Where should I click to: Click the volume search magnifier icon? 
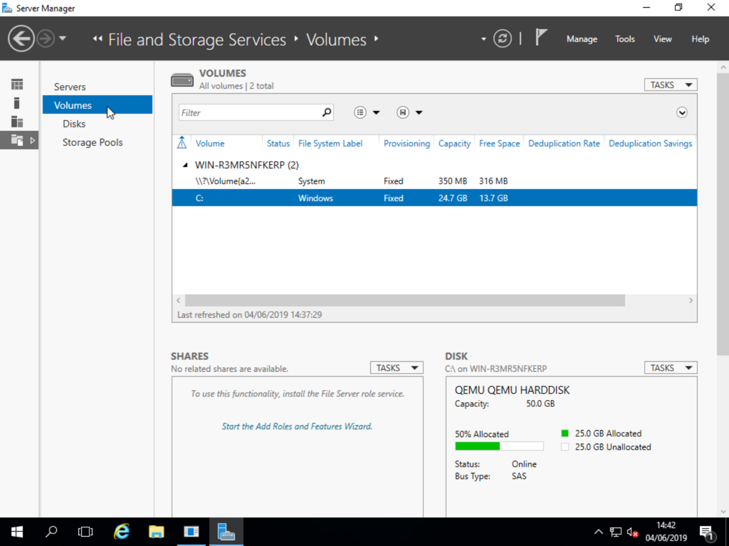(326, 112)
